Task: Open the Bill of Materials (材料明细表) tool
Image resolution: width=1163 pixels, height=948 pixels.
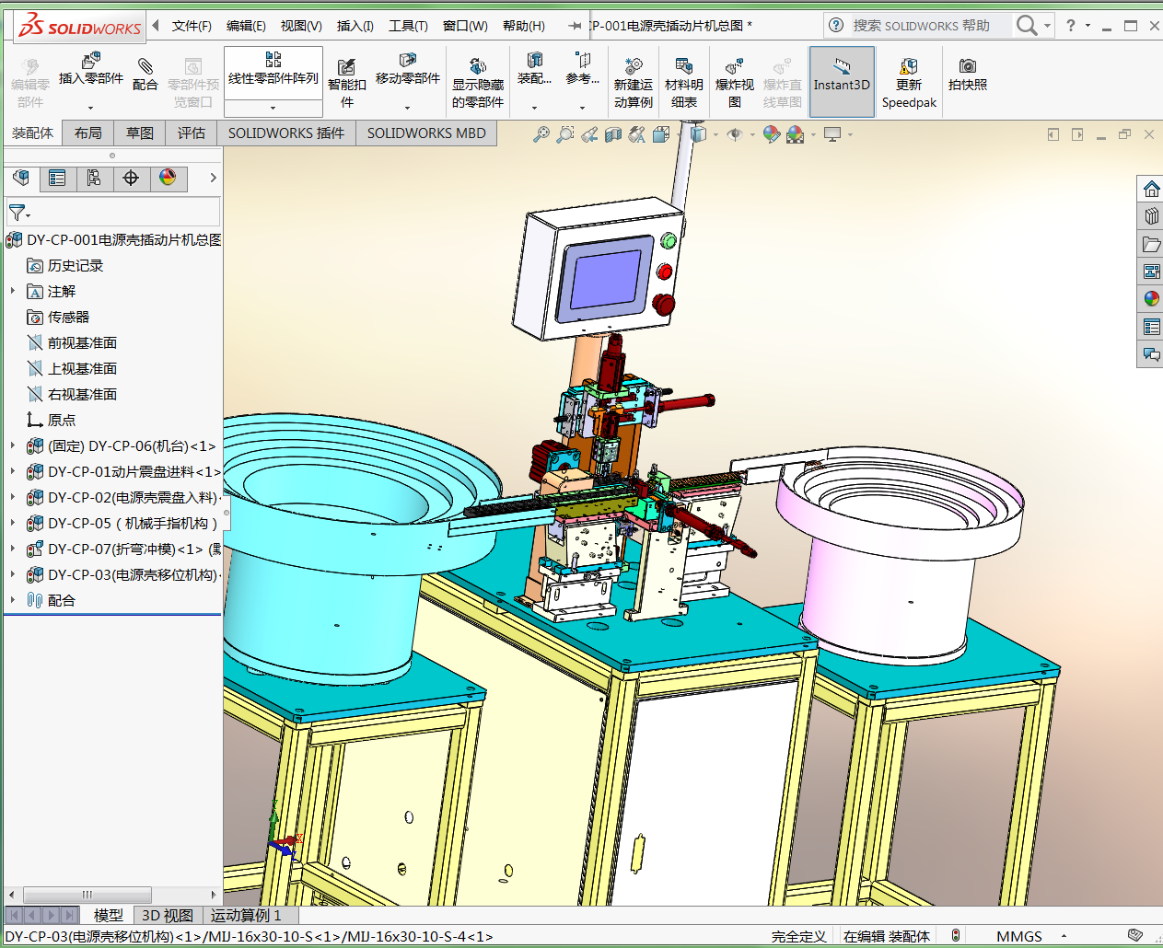Action: [683, 83]
